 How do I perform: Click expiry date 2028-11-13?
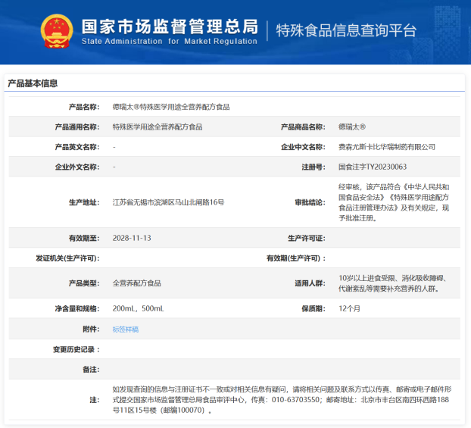[x=132, y=238]
